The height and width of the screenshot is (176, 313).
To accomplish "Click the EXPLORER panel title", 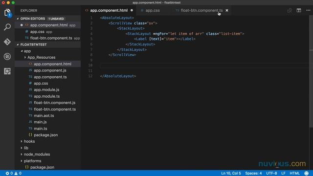I will (29, 11).
